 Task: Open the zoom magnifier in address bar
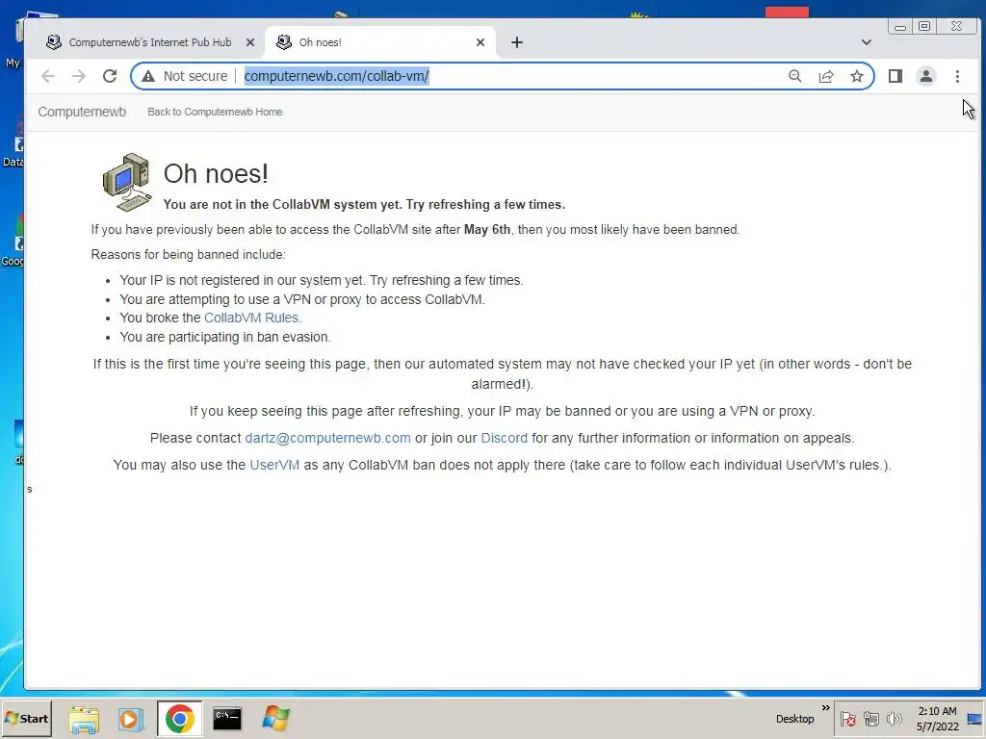click(794, 76)
